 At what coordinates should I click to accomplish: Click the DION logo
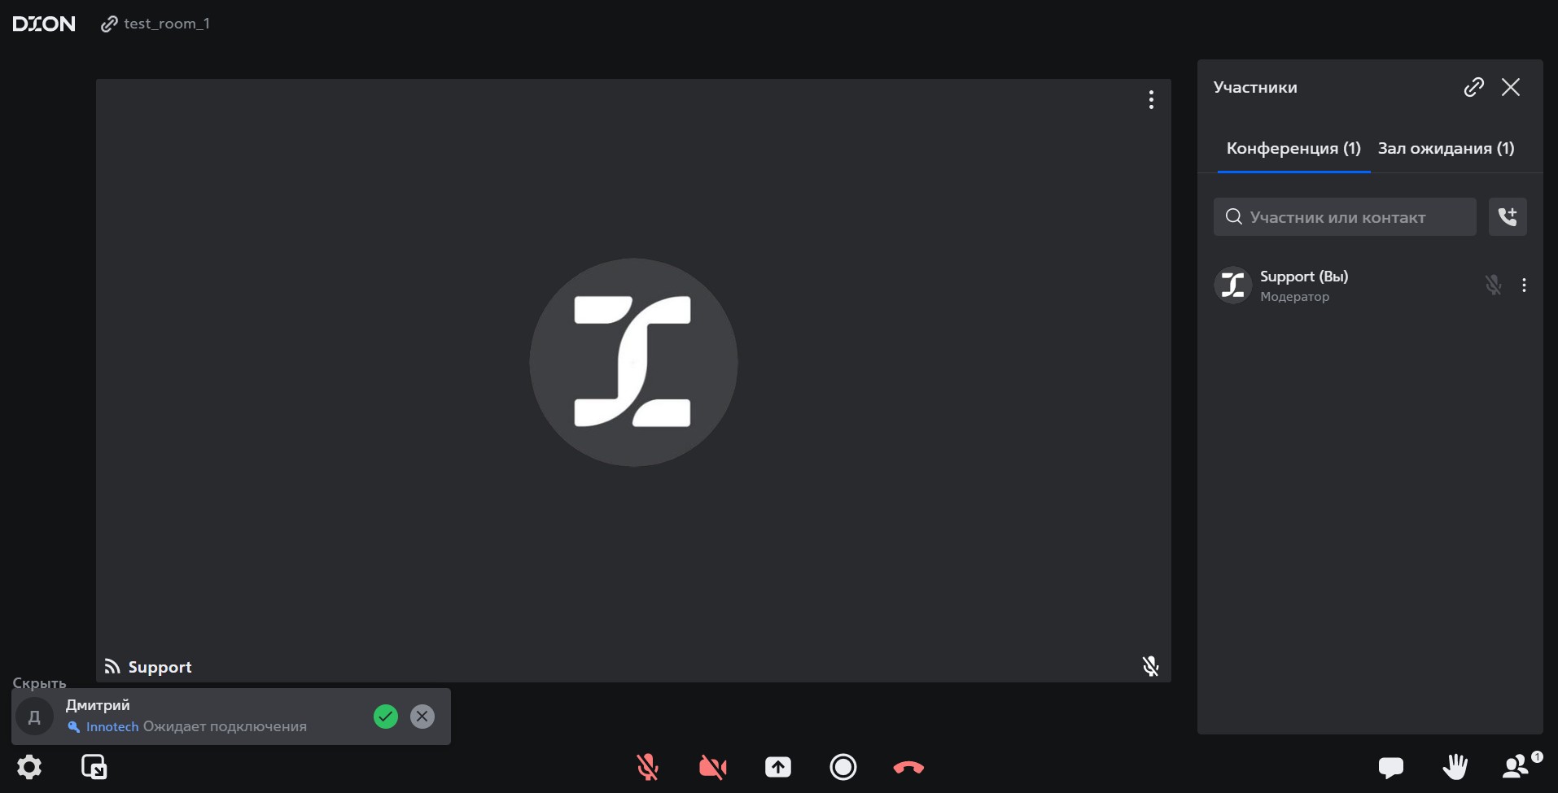pyautogui.click(x=44, y=24)
